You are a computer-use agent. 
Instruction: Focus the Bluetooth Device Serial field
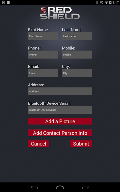pos(60,110)
